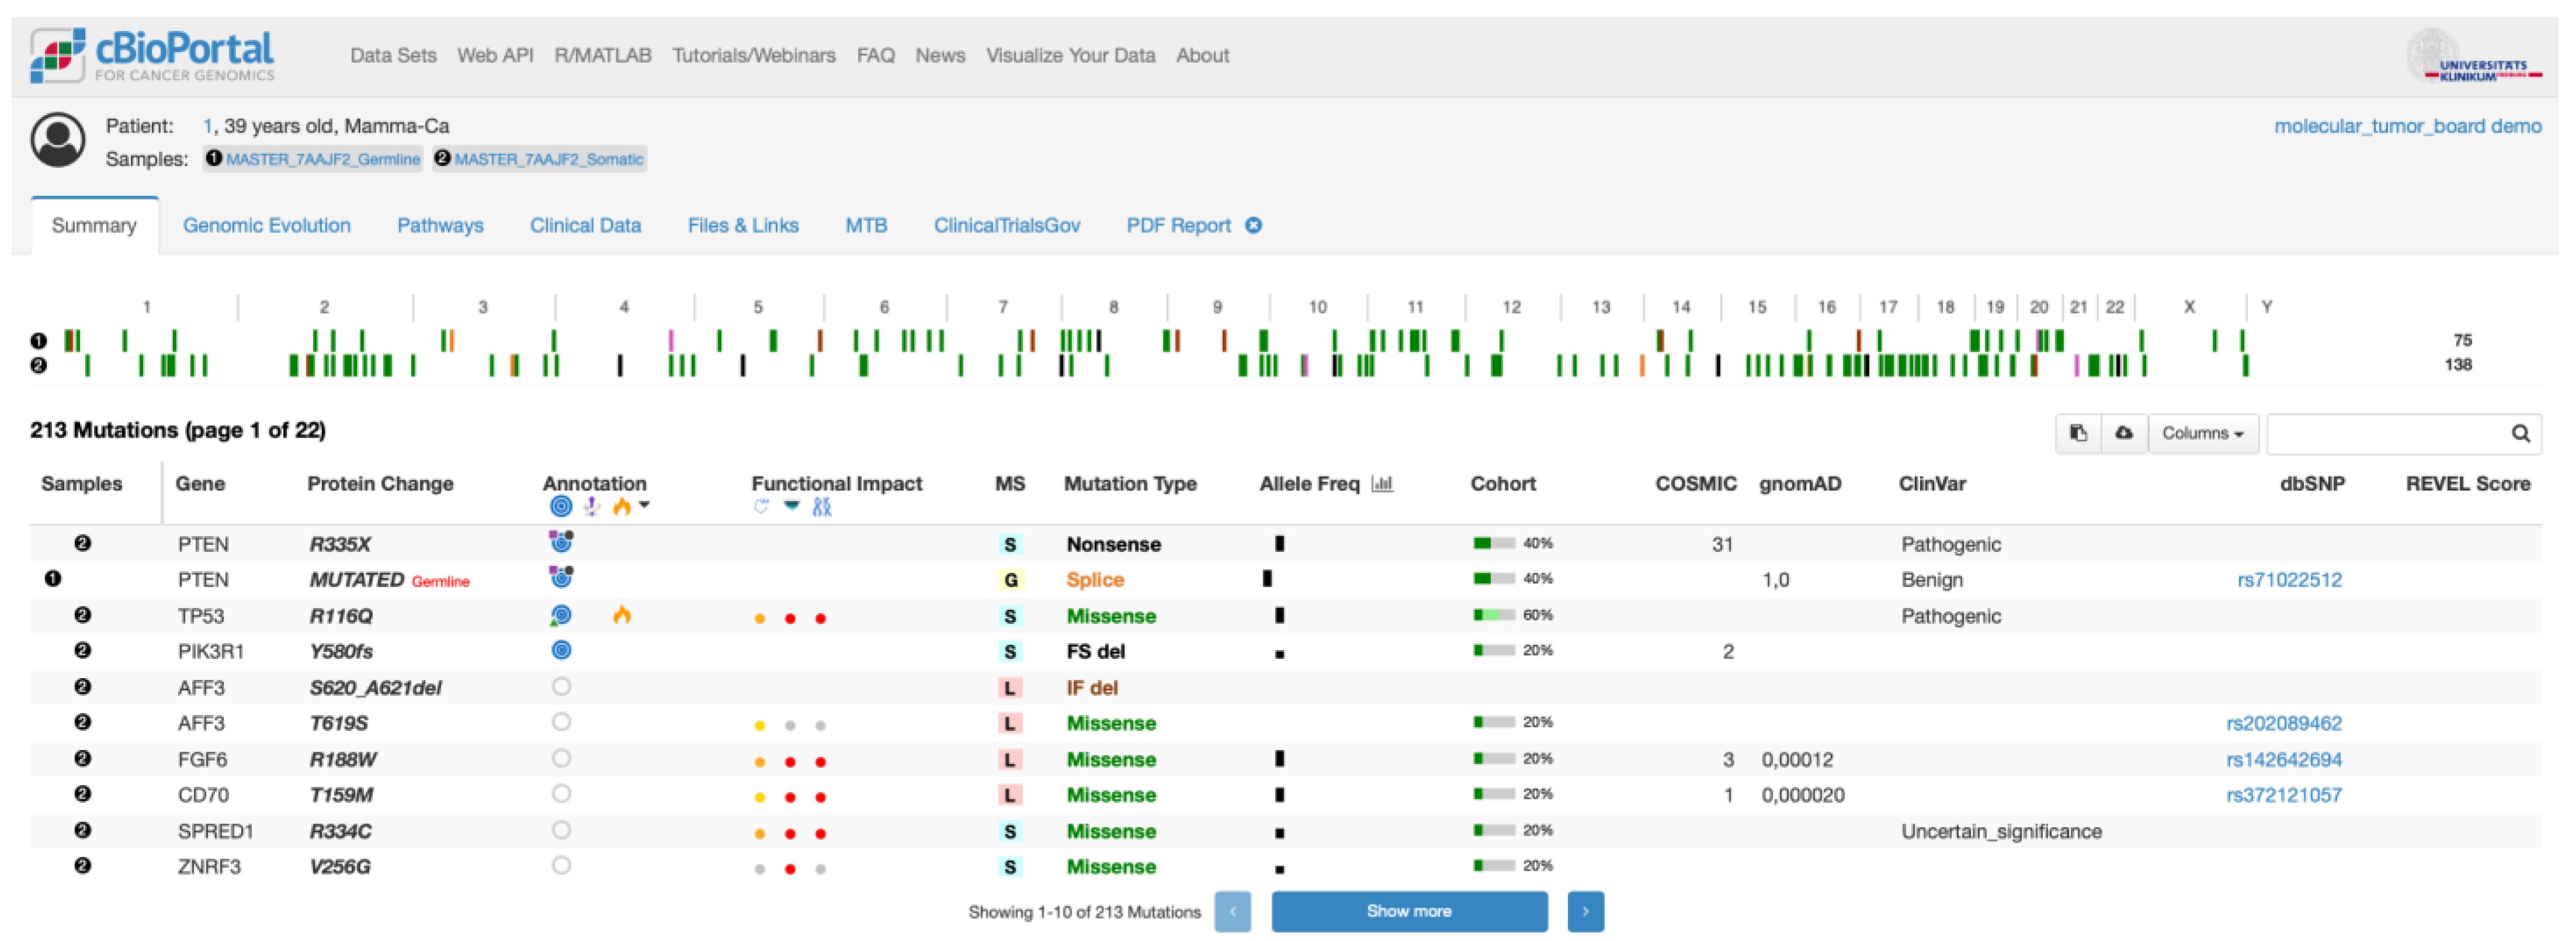
Task: Open the MTB tab
Action: pos(865,225)
